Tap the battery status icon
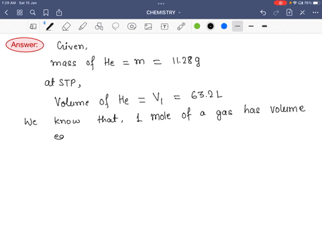 point(317,3)
